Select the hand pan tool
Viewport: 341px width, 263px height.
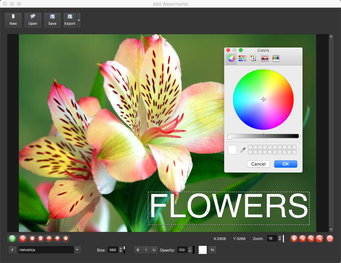[294, 239]
